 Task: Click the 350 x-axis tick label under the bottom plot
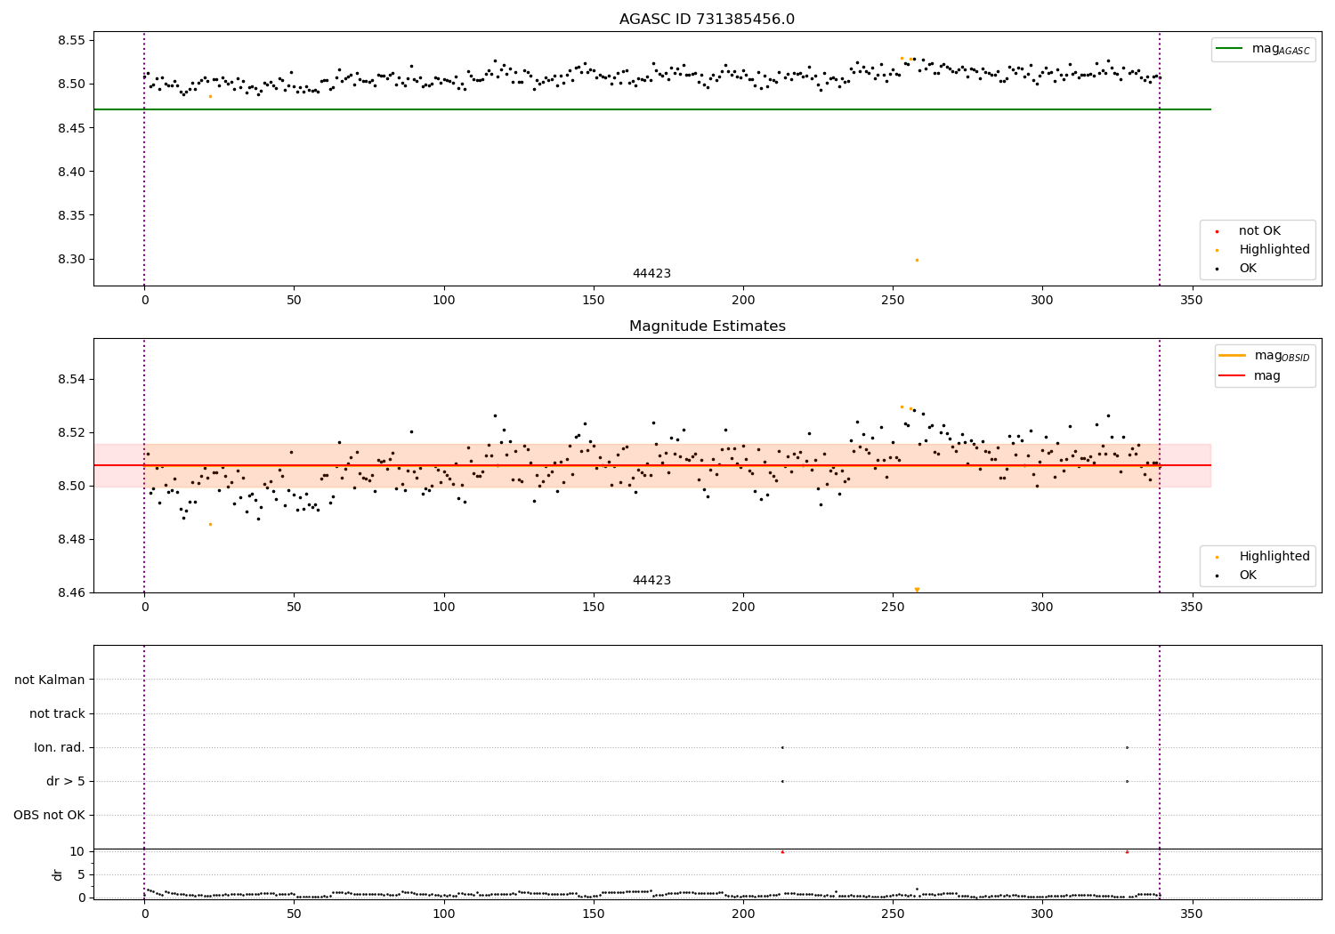[x=1192, y=914]
